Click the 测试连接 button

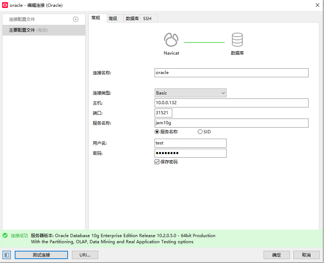point(41,255)
